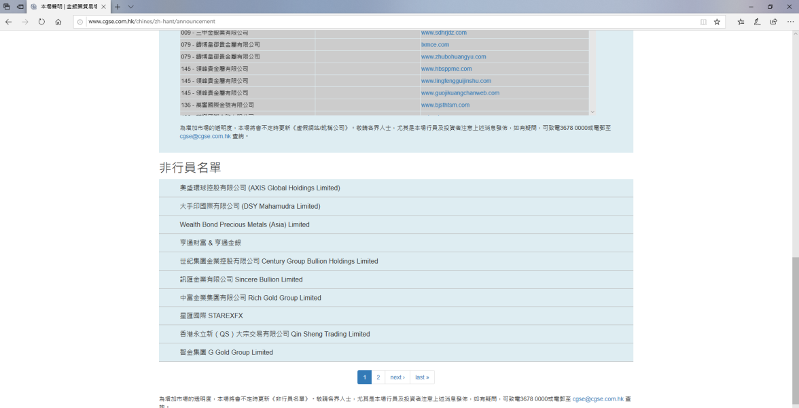Open a new tab with plus button
This screenshot has width=799, height=408.
click(x=118, y=7)
